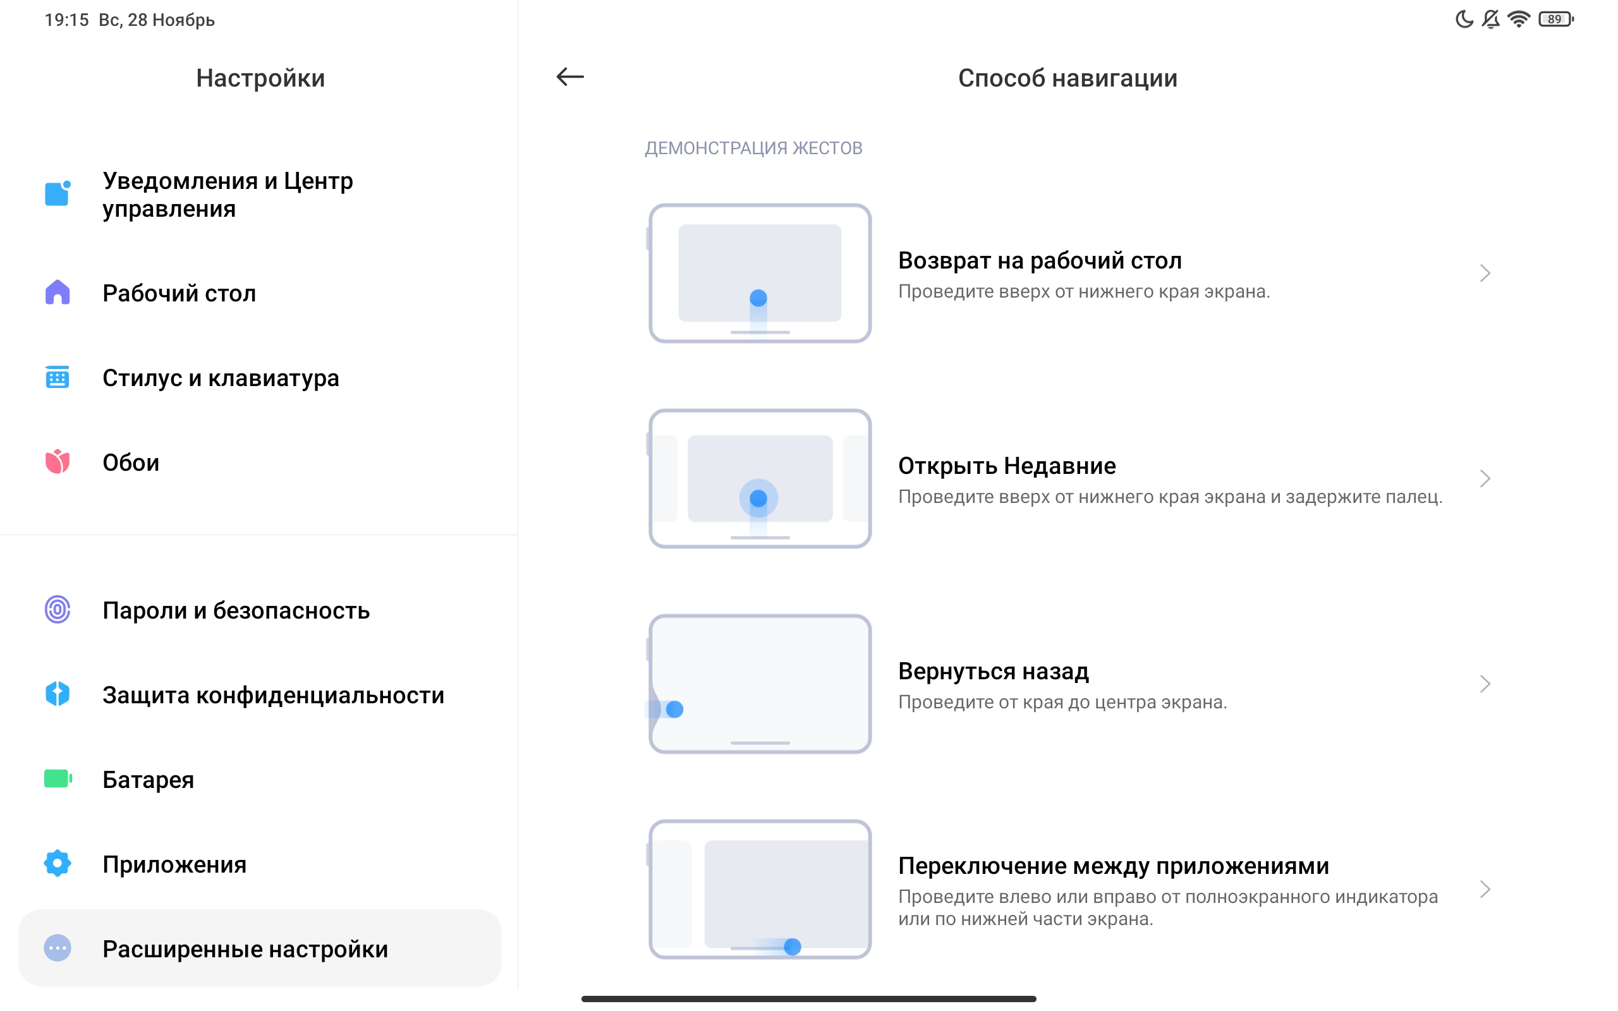Click the pink tulip Обои icon
This screenshot has height=1011, width=1618.
point(58,462)
